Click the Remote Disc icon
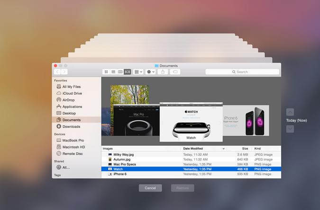This screenshot has width=320, height=210. [x=59, y=153]
